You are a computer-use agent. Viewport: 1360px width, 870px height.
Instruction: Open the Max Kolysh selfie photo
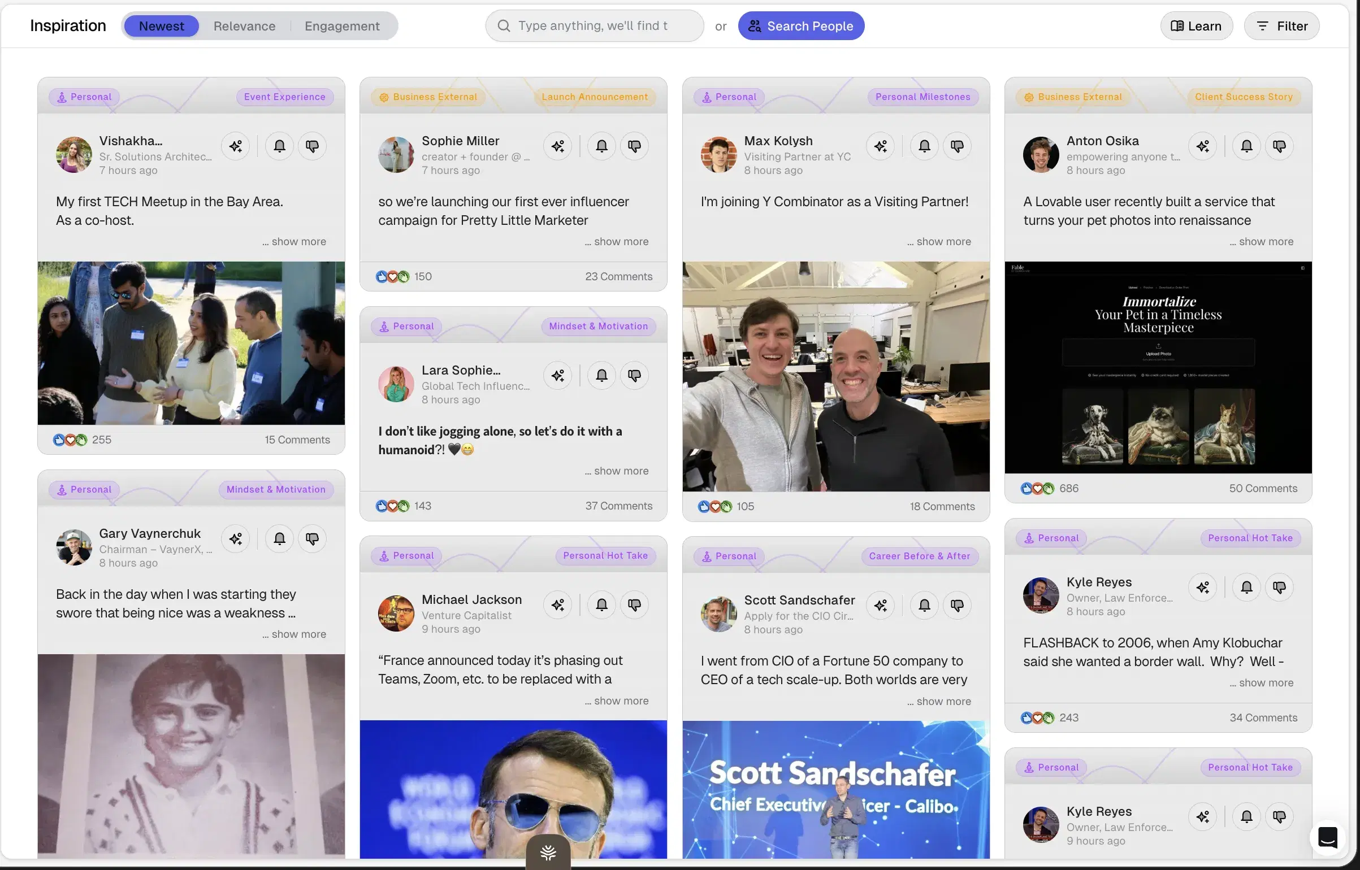click(x=836, y=376)
